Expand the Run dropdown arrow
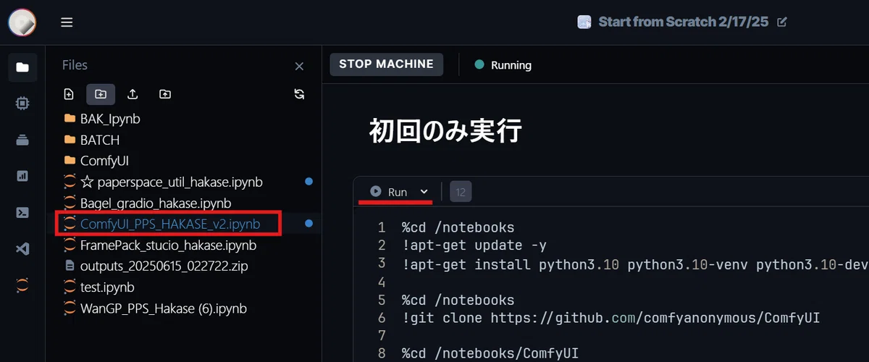Viewport: 869px width, 362px height. click(x=424, y=192)
